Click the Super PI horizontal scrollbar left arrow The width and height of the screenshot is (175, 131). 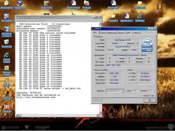17,115
